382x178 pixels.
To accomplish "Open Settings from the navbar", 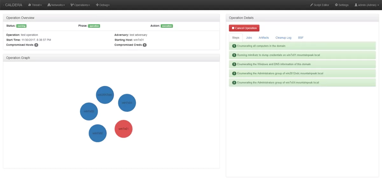I will tap(342, 5).
